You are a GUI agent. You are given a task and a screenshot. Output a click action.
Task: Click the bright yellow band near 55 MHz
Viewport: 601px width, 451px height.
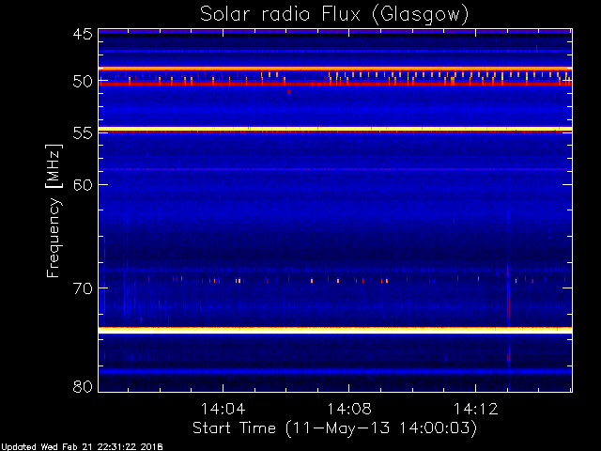tap(335, 130)
